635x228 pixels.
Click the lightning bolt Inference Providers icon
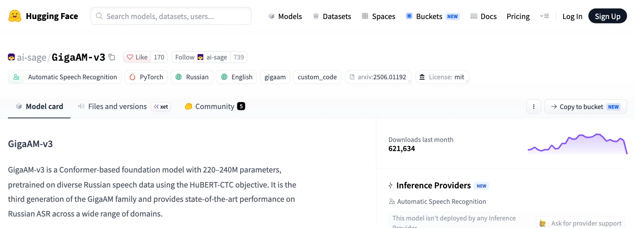[x=391, y=185]
